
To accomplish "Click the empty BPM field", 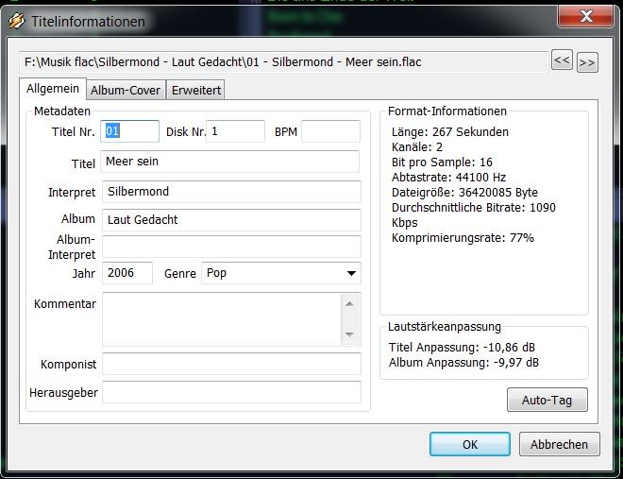I will [330, 131].
